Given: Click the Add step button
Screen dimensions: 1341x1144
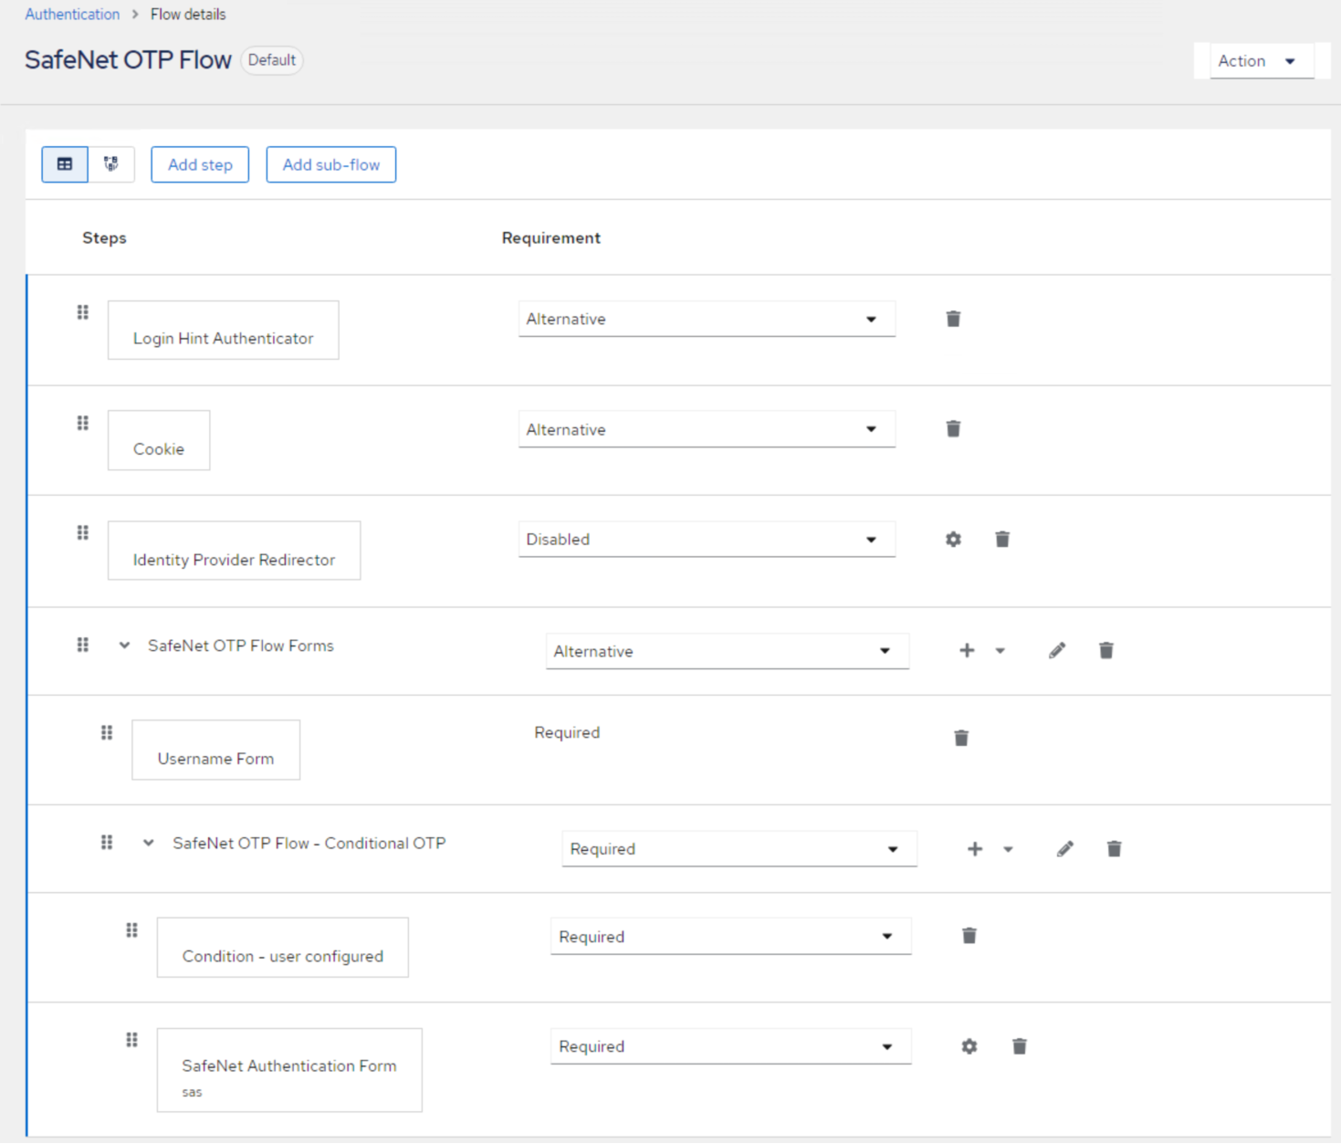Looking at the screenshot, I should click(x=200, y=164).
